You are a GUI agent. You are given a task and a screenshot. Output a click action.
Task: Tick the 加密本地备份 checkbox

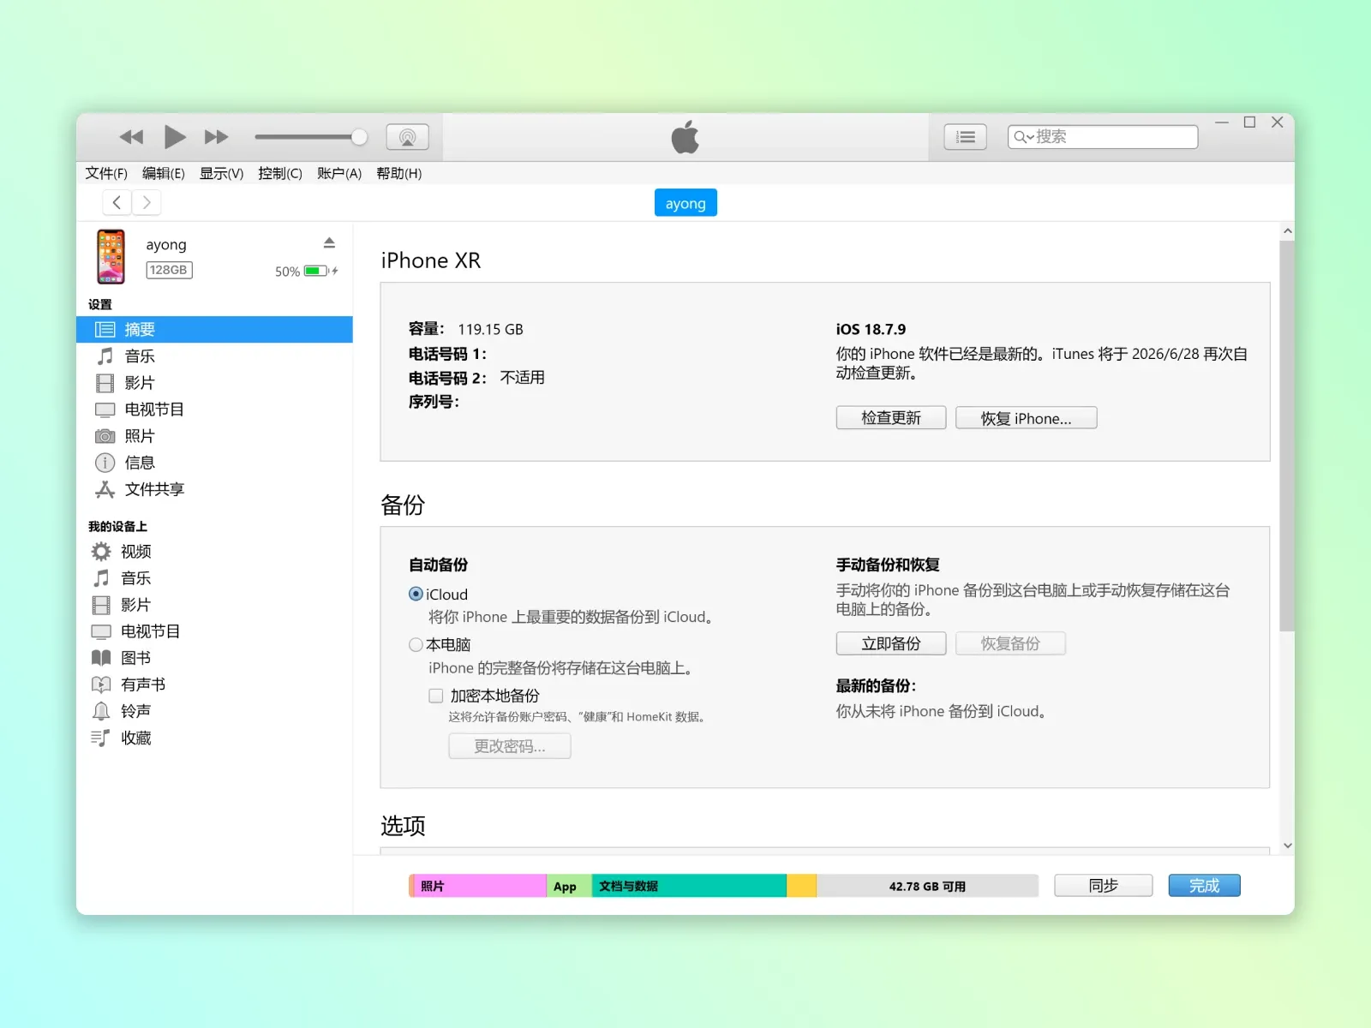436,696
